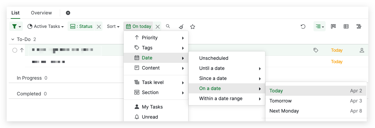Image resolution: width=375 pixels, height=128 pixels.
Task: Open the Tags submenu
Action: click(x=156, y=48)
